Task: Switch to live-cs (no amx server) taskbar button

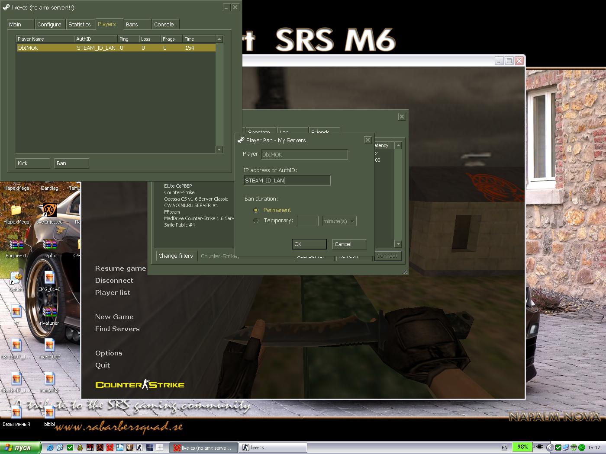Action: click(x=204, y=448)
